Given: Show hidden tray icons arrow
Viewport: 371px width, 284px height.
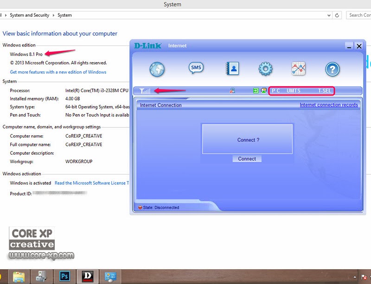Looking at the screenshot, I should (x=355, y=277).
